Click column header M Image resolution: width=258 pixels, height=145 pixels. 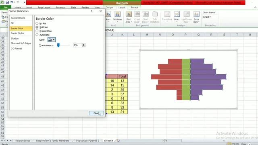147,35
